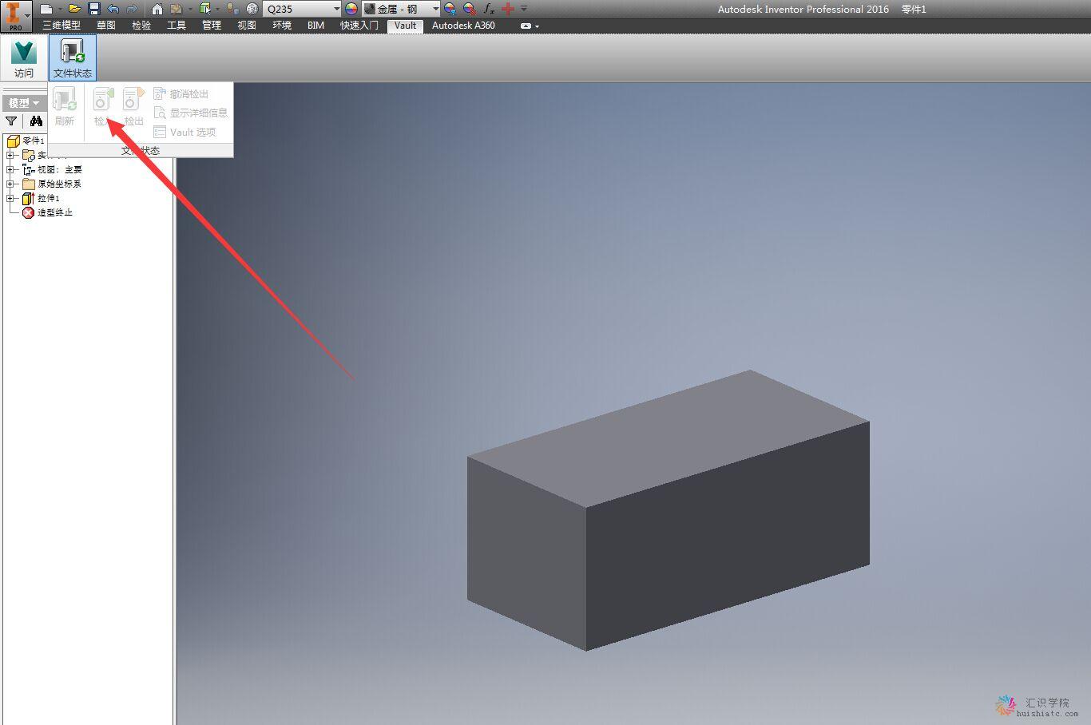Image resolution: width=1091 pixels, height=725 pixels.
Task: Expand the 原始坐标系 tree node
Action: coord(10,184)
